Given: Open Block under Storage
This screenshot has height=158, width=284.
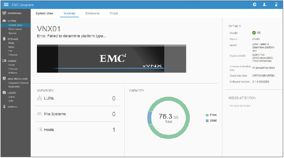Looking at the screenshot, I should pos(11,47).
